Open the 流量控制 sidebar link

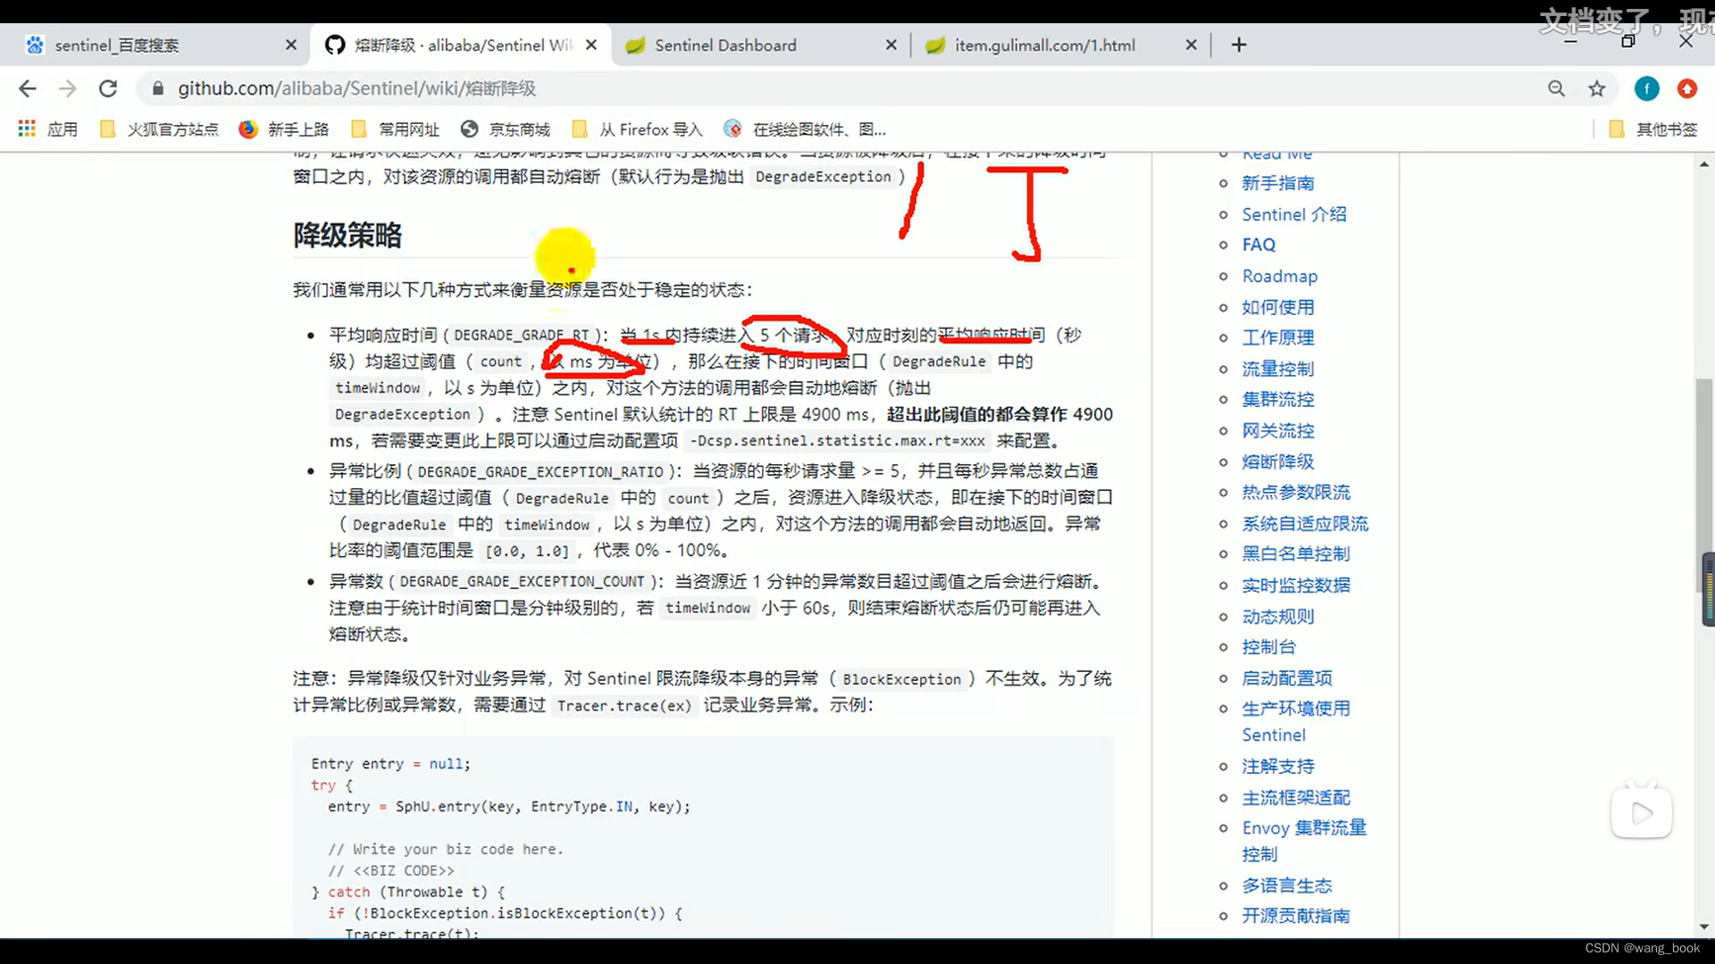pyautogui.click(x=1276, y=368)
